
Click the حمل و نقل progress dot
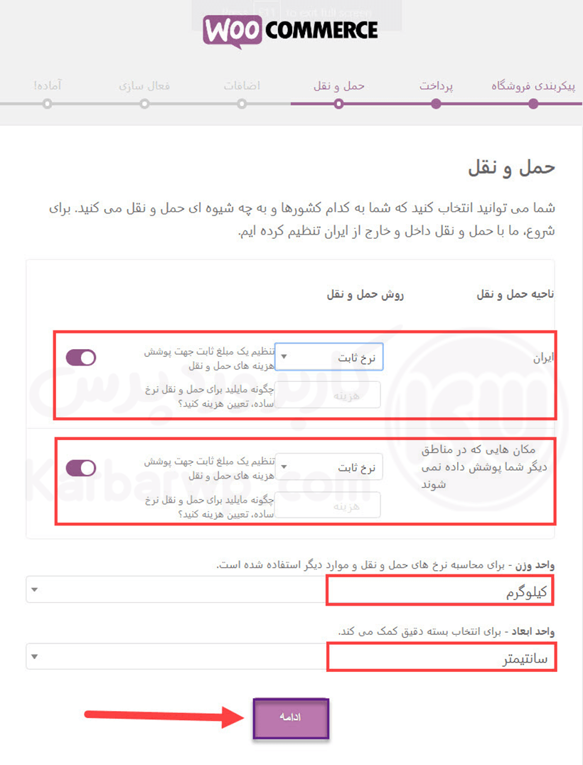(338, 104)
